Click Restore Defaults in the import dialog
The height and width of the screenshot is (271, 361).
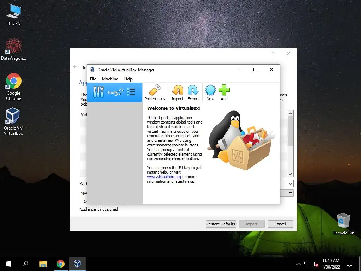coord(221,224)
